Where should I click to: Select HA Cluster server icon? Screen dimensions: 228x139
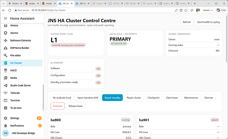(x=6, y=63)
